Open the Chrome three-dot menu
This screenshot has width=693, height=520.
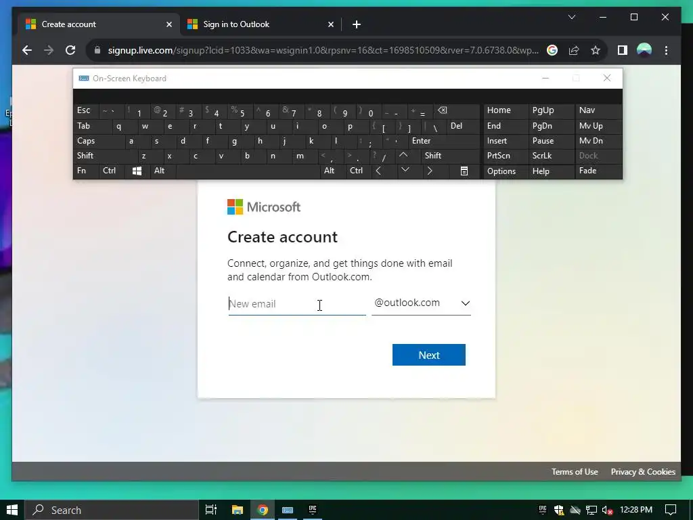666,50
